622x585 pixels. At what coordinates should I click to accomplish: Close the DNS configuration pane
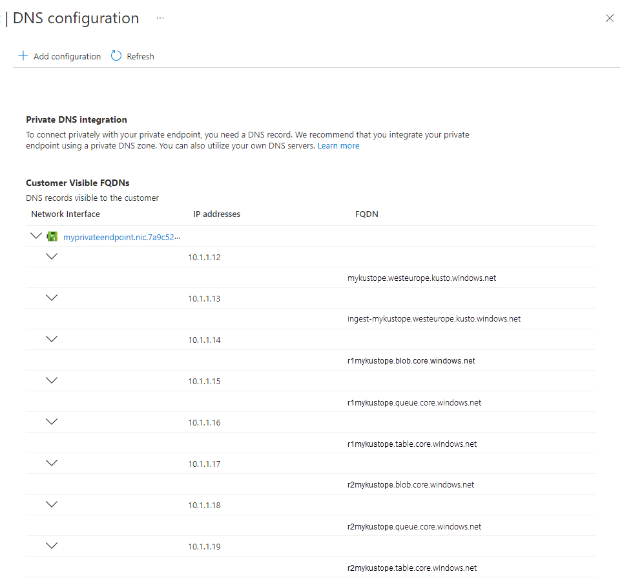[609, 18]
